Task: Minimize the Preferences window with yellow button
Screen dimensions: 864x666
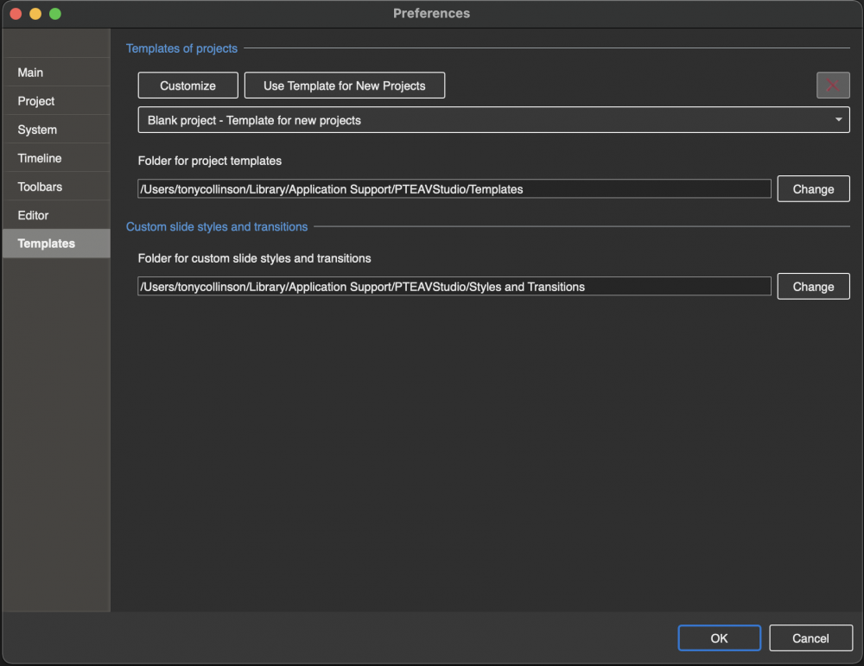Action: tap(35, 14)
